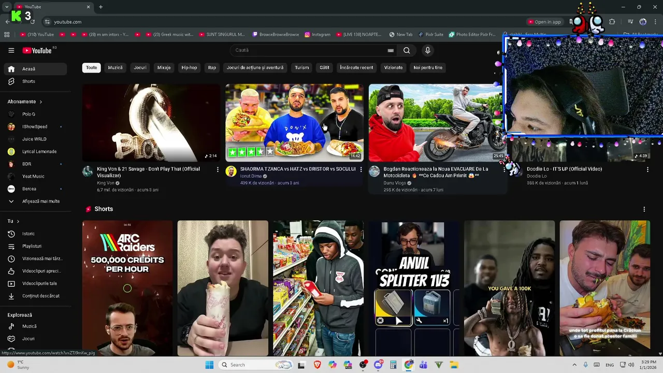663x373 pixels.
Task: Open the Calculator taskbar icon
Action: 393,365
